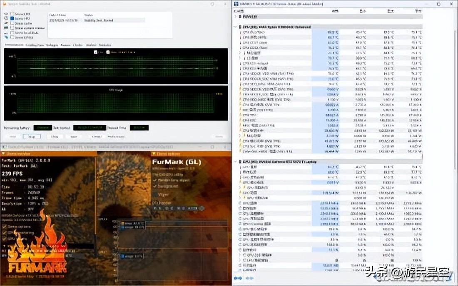458x286 pixels.
Task: Collapse the FurMark Demo monitor panel
Action: click(x=4, y=152)
